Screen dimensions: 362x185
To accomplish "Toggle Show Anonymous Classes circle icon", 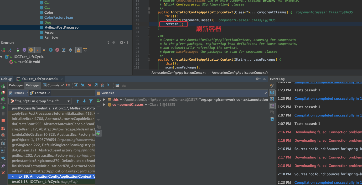I will 51,50.
